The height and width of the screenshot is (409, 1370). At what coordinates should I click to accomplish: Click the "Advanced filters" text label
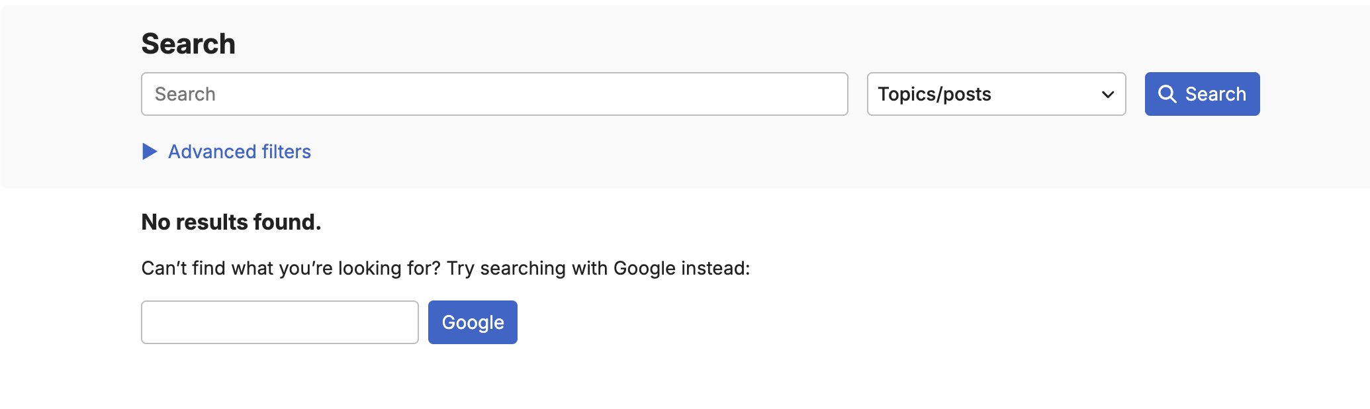coord(240,152)
